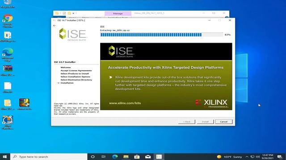Click the Cortana circle on taskbar
The image size is (286, 160).
point(93,156)
